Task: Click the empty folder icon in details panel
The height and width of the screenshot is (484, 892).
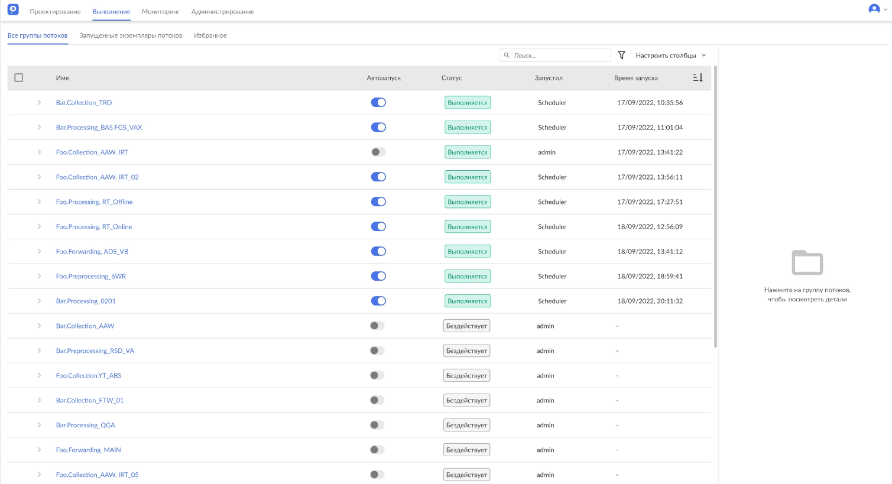Action: [x=807, y=263]
